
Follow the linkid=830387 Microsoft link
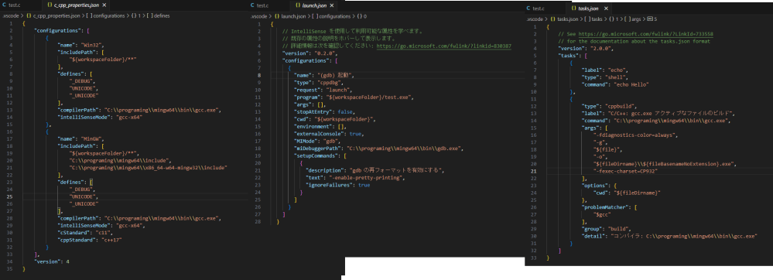[443, 46]
